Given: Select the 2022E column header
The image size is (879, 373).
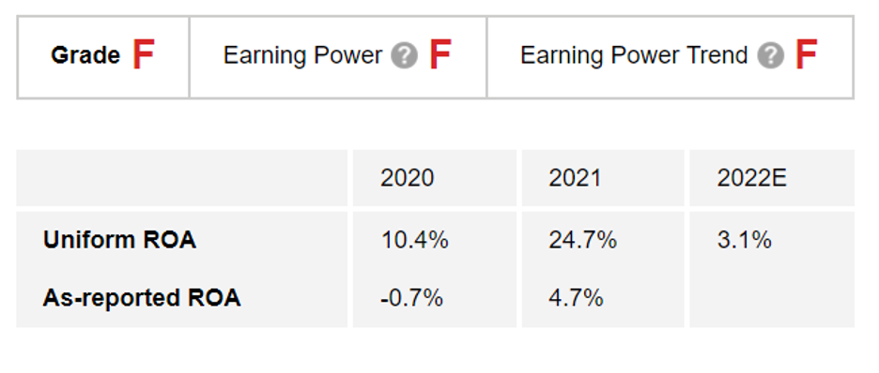Looking at the screenshot, I should [x=772, y=178].
